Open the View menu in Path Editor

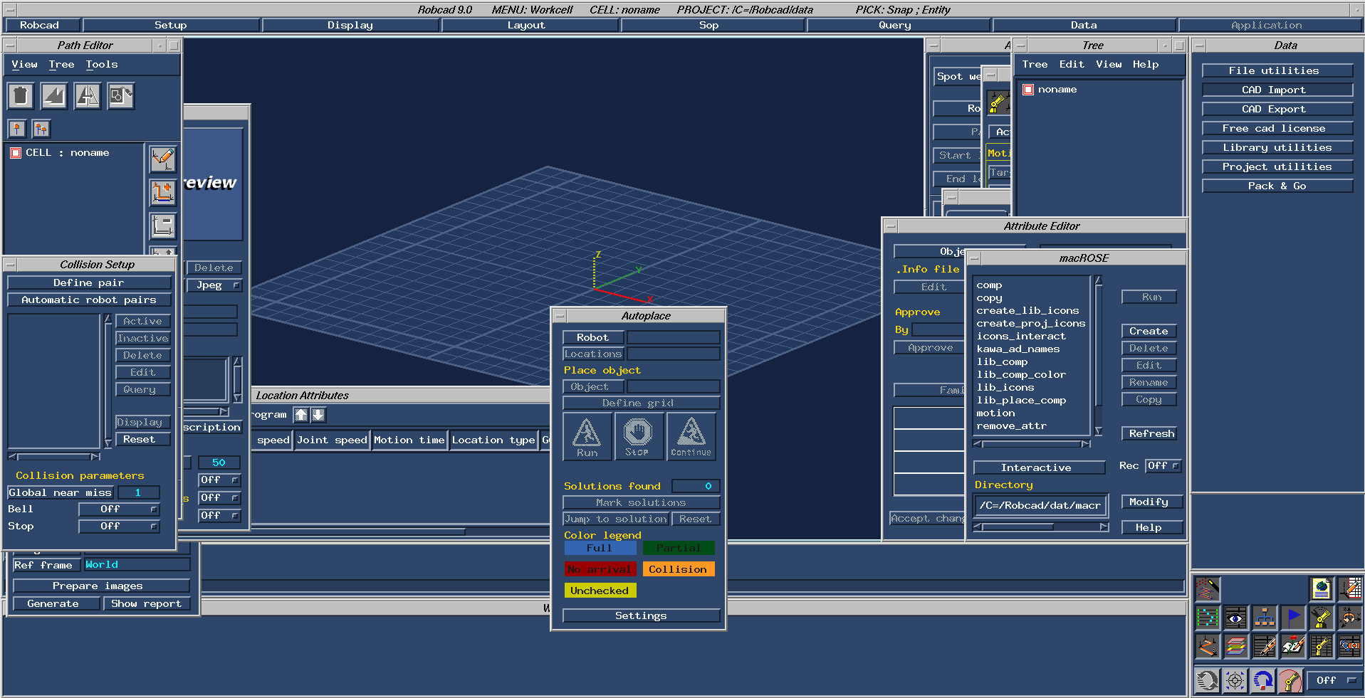(25, 64)
